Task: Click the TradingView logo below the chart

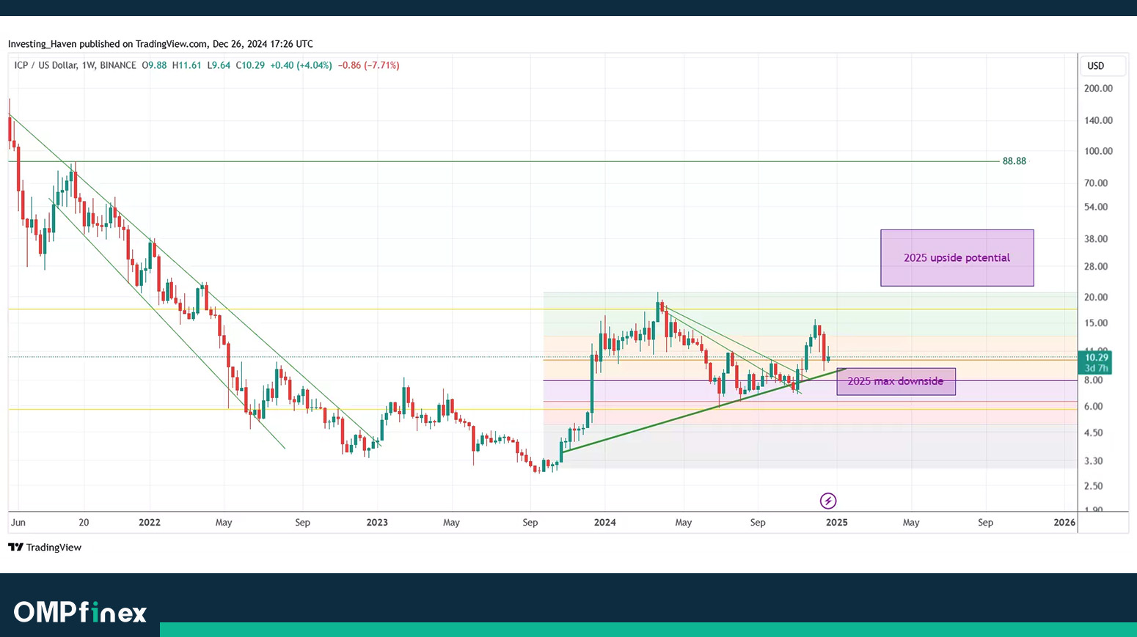Action: pos(45,548)
